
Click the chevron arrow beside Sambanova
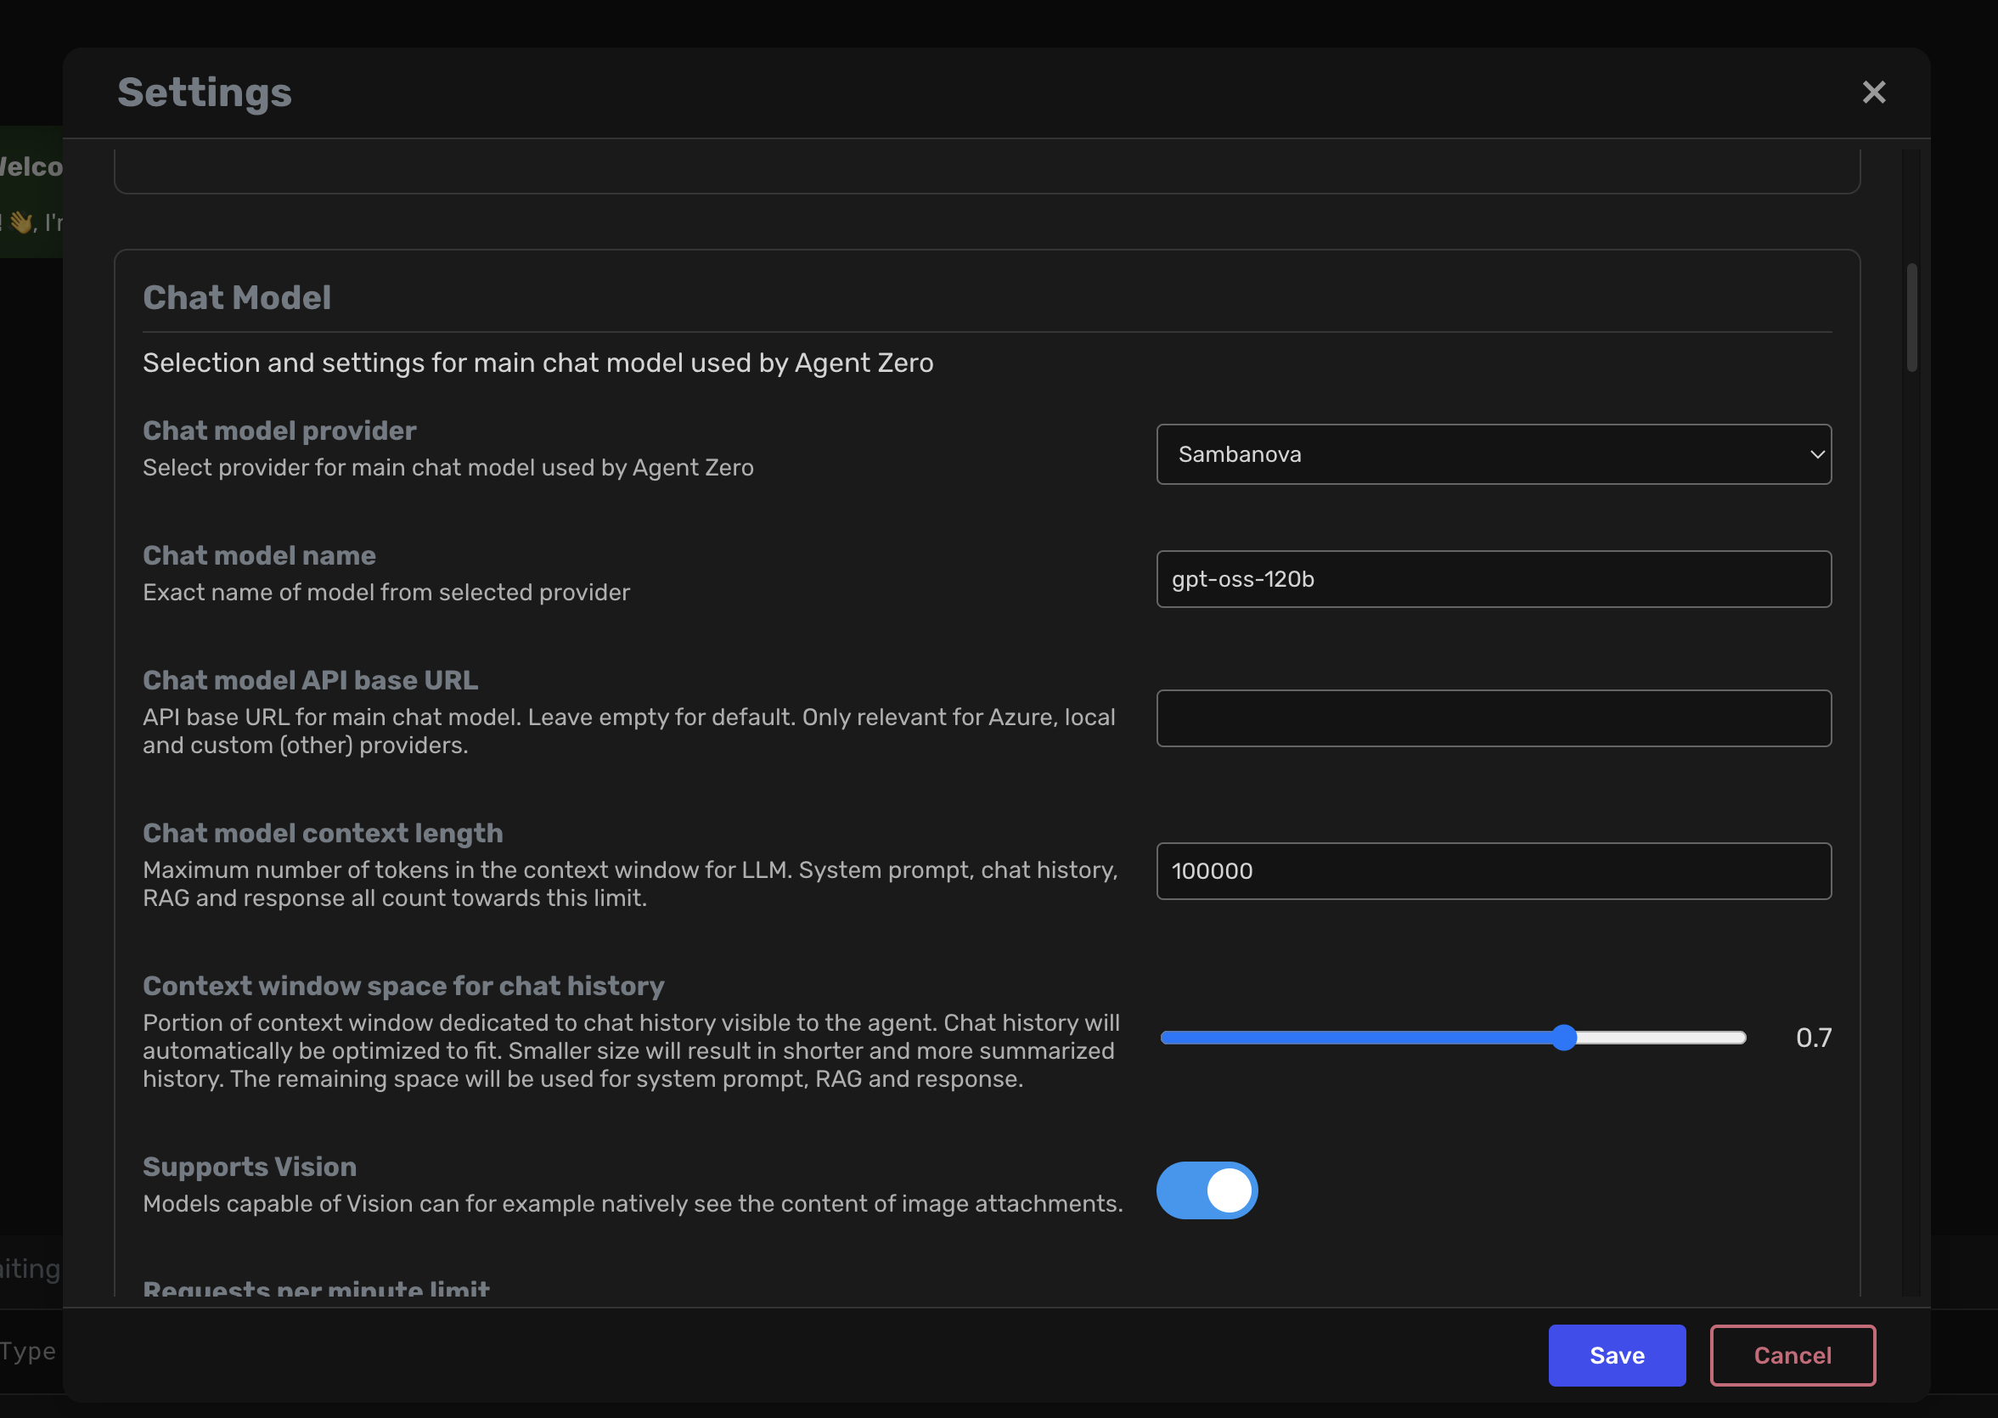coord(1816,455)
